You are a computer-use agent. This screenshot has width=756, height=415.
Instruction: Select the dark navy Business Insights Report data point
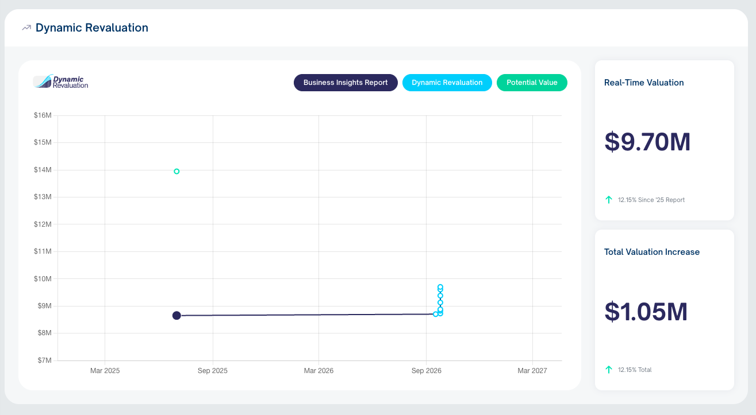point(176,315)
